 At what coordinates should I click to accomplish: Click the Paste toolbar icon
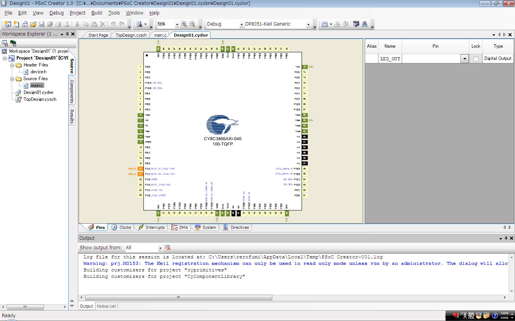[94, 24]
